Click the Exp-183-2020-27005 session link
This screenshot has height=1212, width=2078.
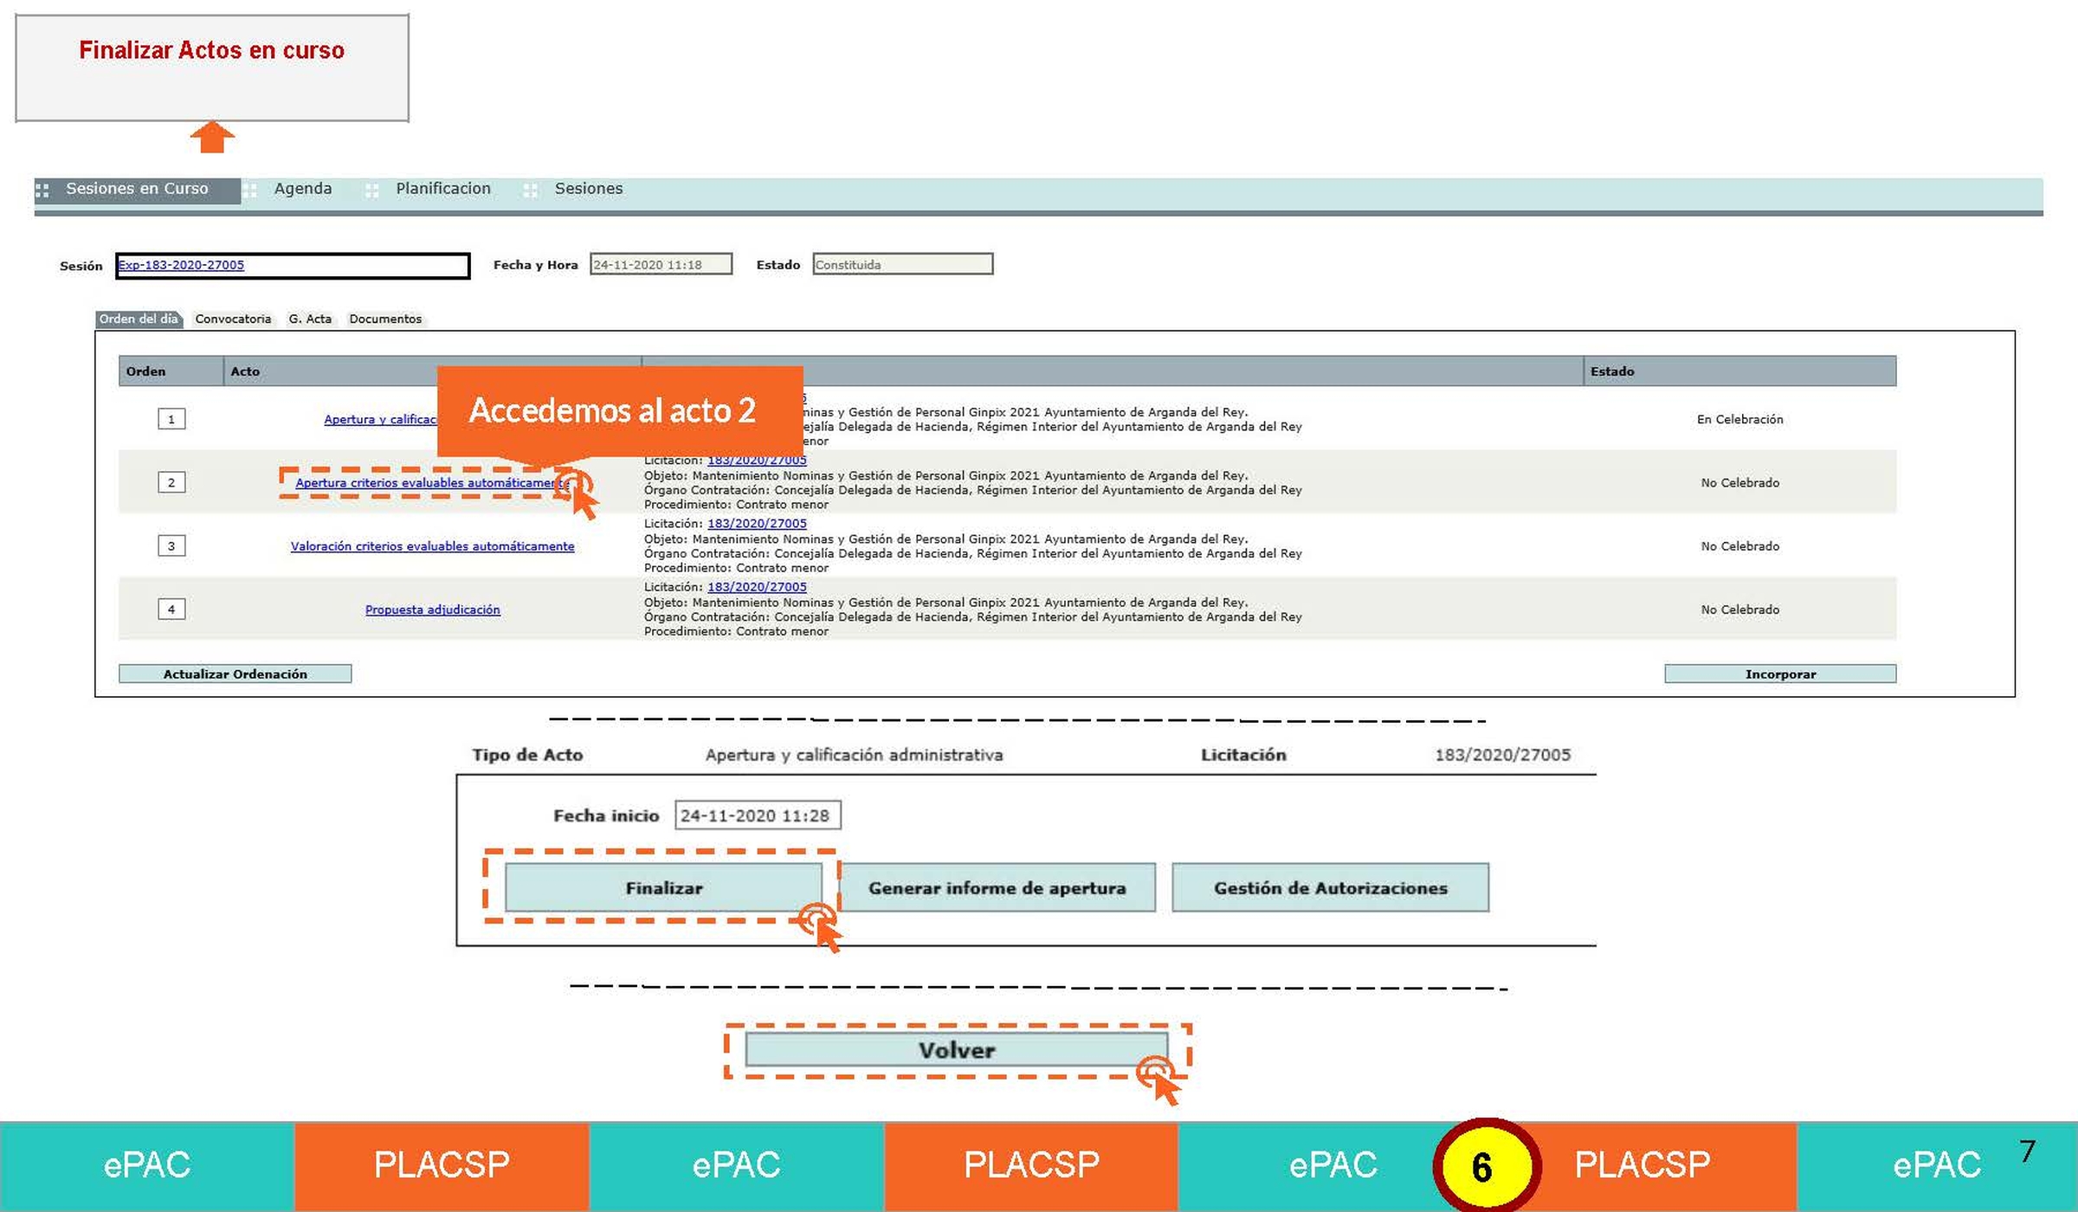(181, 265)
